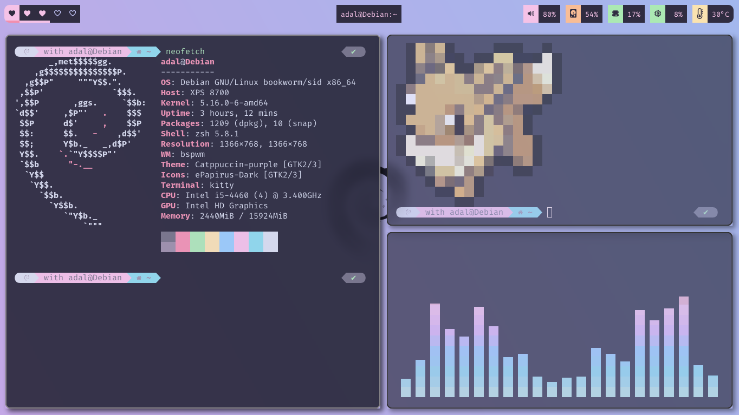Click the 80% volume value

(x=549, y=14)
